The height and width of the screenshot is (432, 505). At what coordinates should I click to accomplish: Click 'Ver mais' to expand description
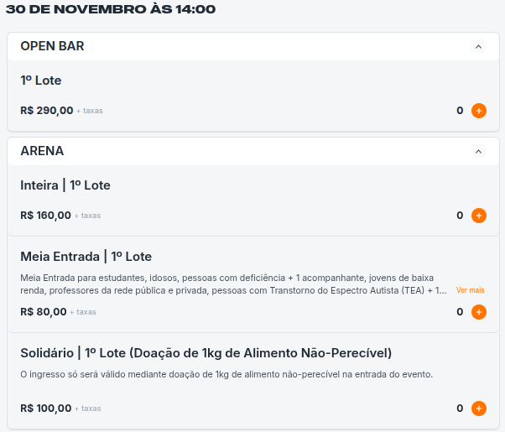[471, 290]
